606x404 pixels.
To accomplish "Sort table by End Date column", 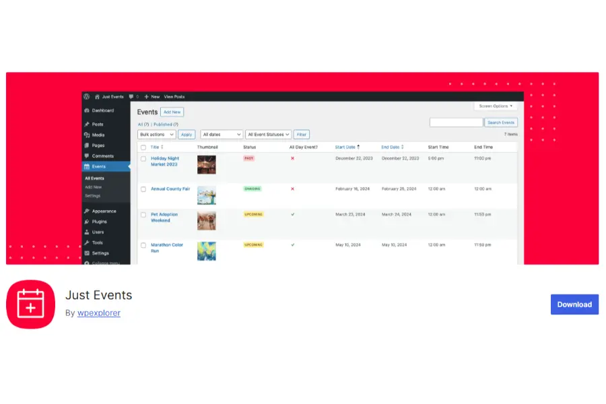I will click(x=393, y=147).
